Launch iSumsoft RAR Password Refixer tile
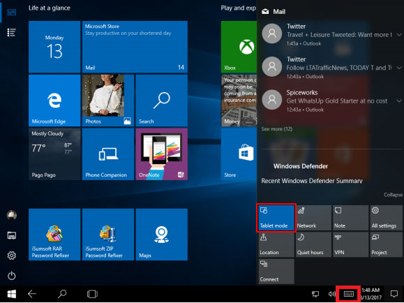Image resolution: width=404 pixels, height=303 pixels. (54, 235)
